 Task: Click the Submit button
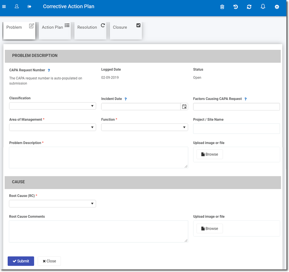pyautogui.click(x=21, y=261)
